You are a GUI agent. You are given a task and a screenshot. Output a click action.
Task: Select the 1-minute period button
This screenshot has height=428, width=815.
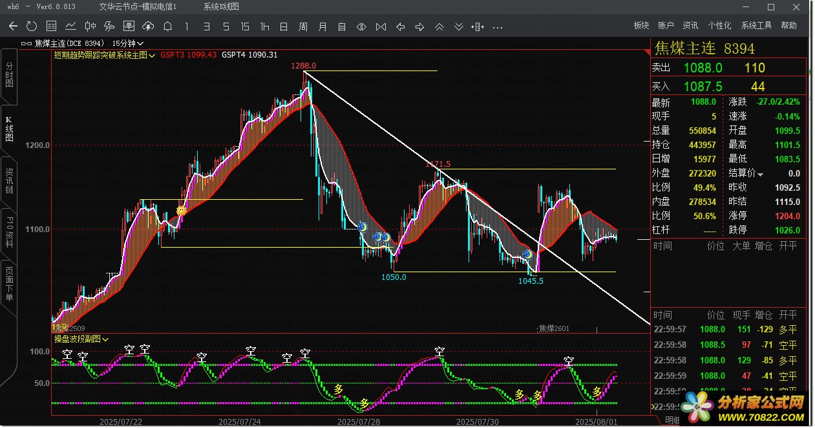[x=187, y=27]
